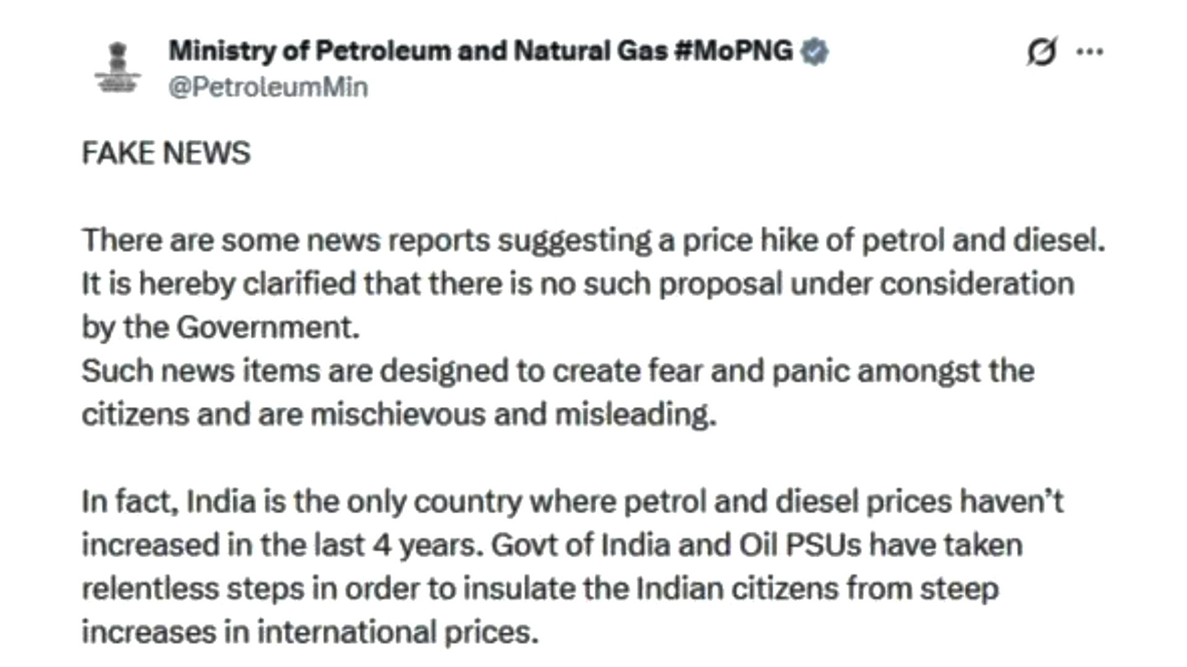The image size is (1187, 667).
Task: Click the line "It is hereby clarified"
Action: tap(577, 284)
